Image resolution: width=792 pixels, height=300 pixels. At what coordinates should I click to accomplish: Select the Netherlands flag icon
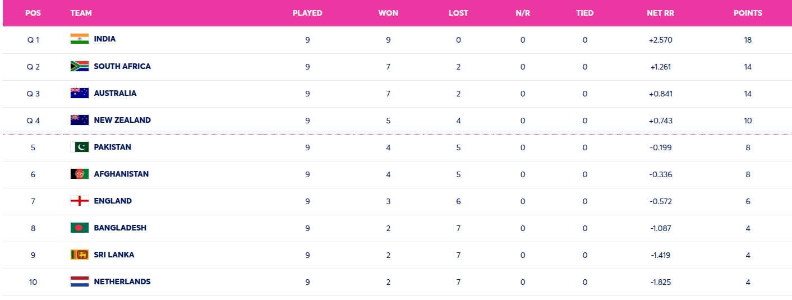(x=79, y=281)
